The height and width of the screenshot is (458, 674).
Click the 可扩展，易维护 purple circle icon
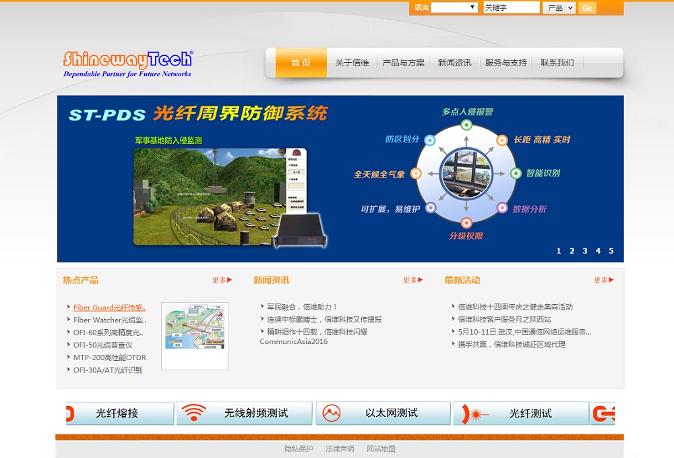click(430, 208)
